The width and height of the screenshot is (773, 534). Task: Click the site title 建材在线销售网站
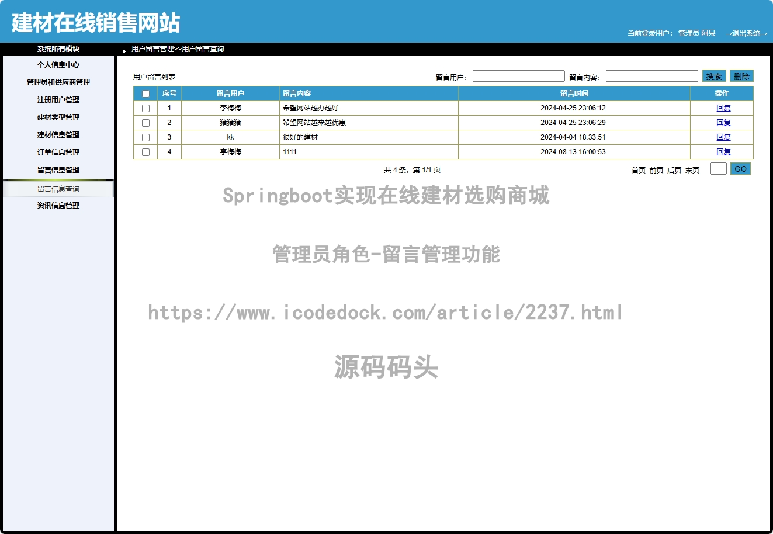tap(96, 23)
